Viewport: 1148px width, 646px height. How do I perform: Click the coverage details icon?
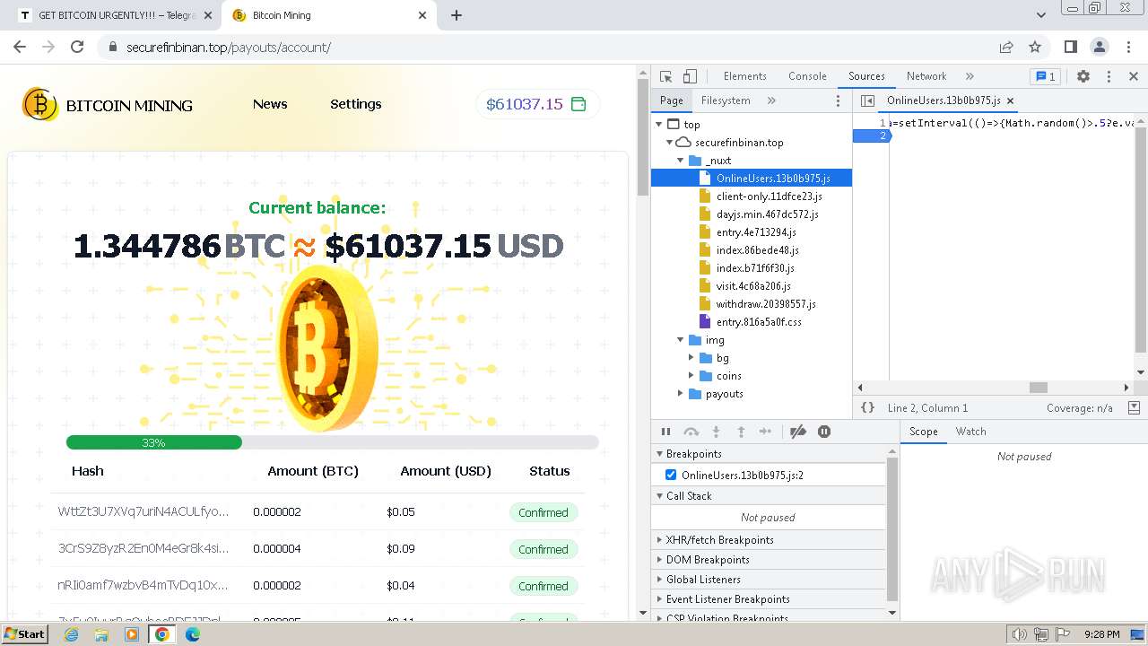(1134, 407)
